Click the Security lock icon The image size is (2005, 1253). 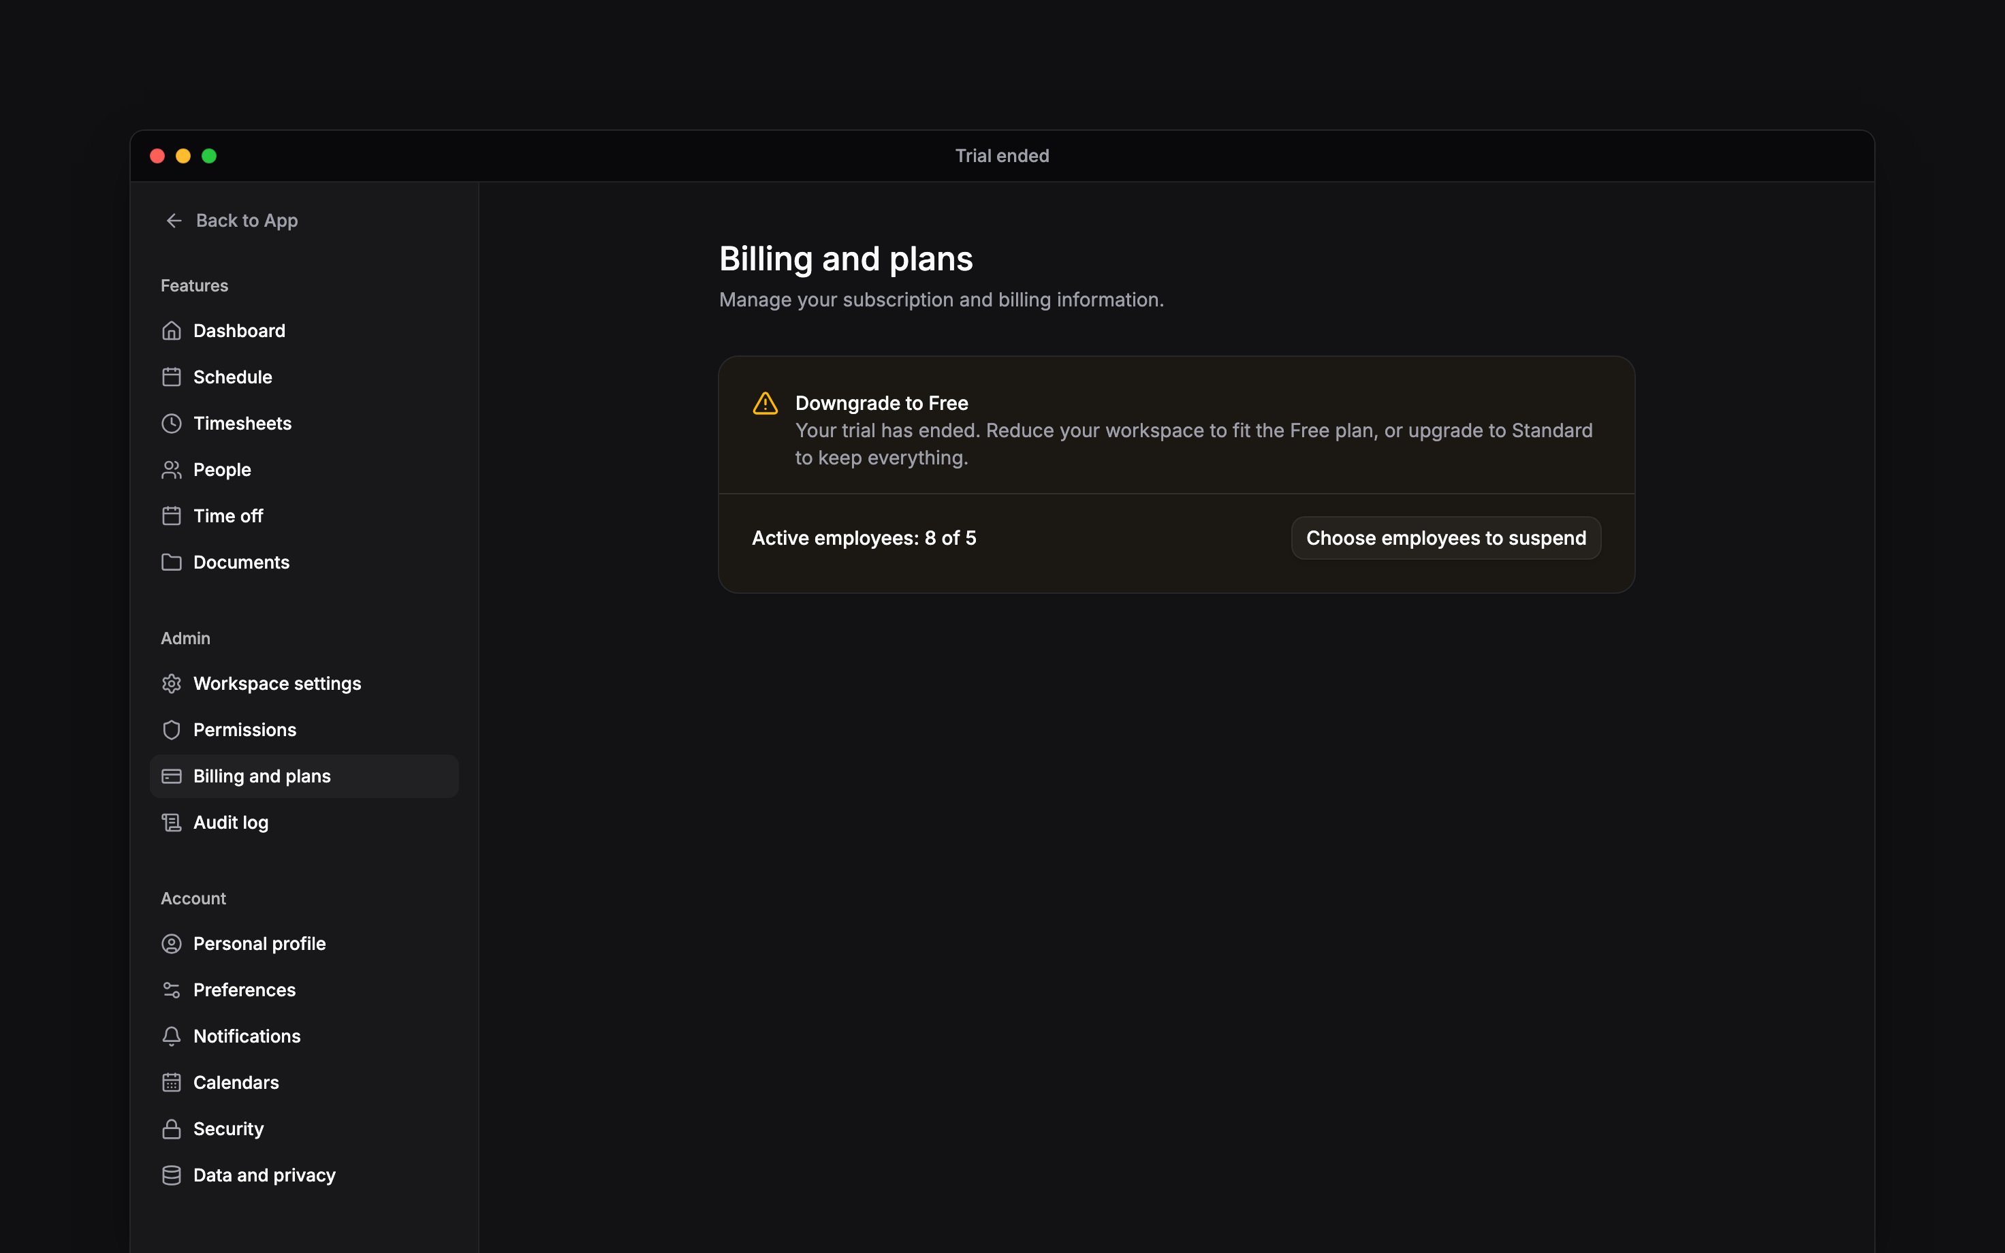click(172, 1130)
